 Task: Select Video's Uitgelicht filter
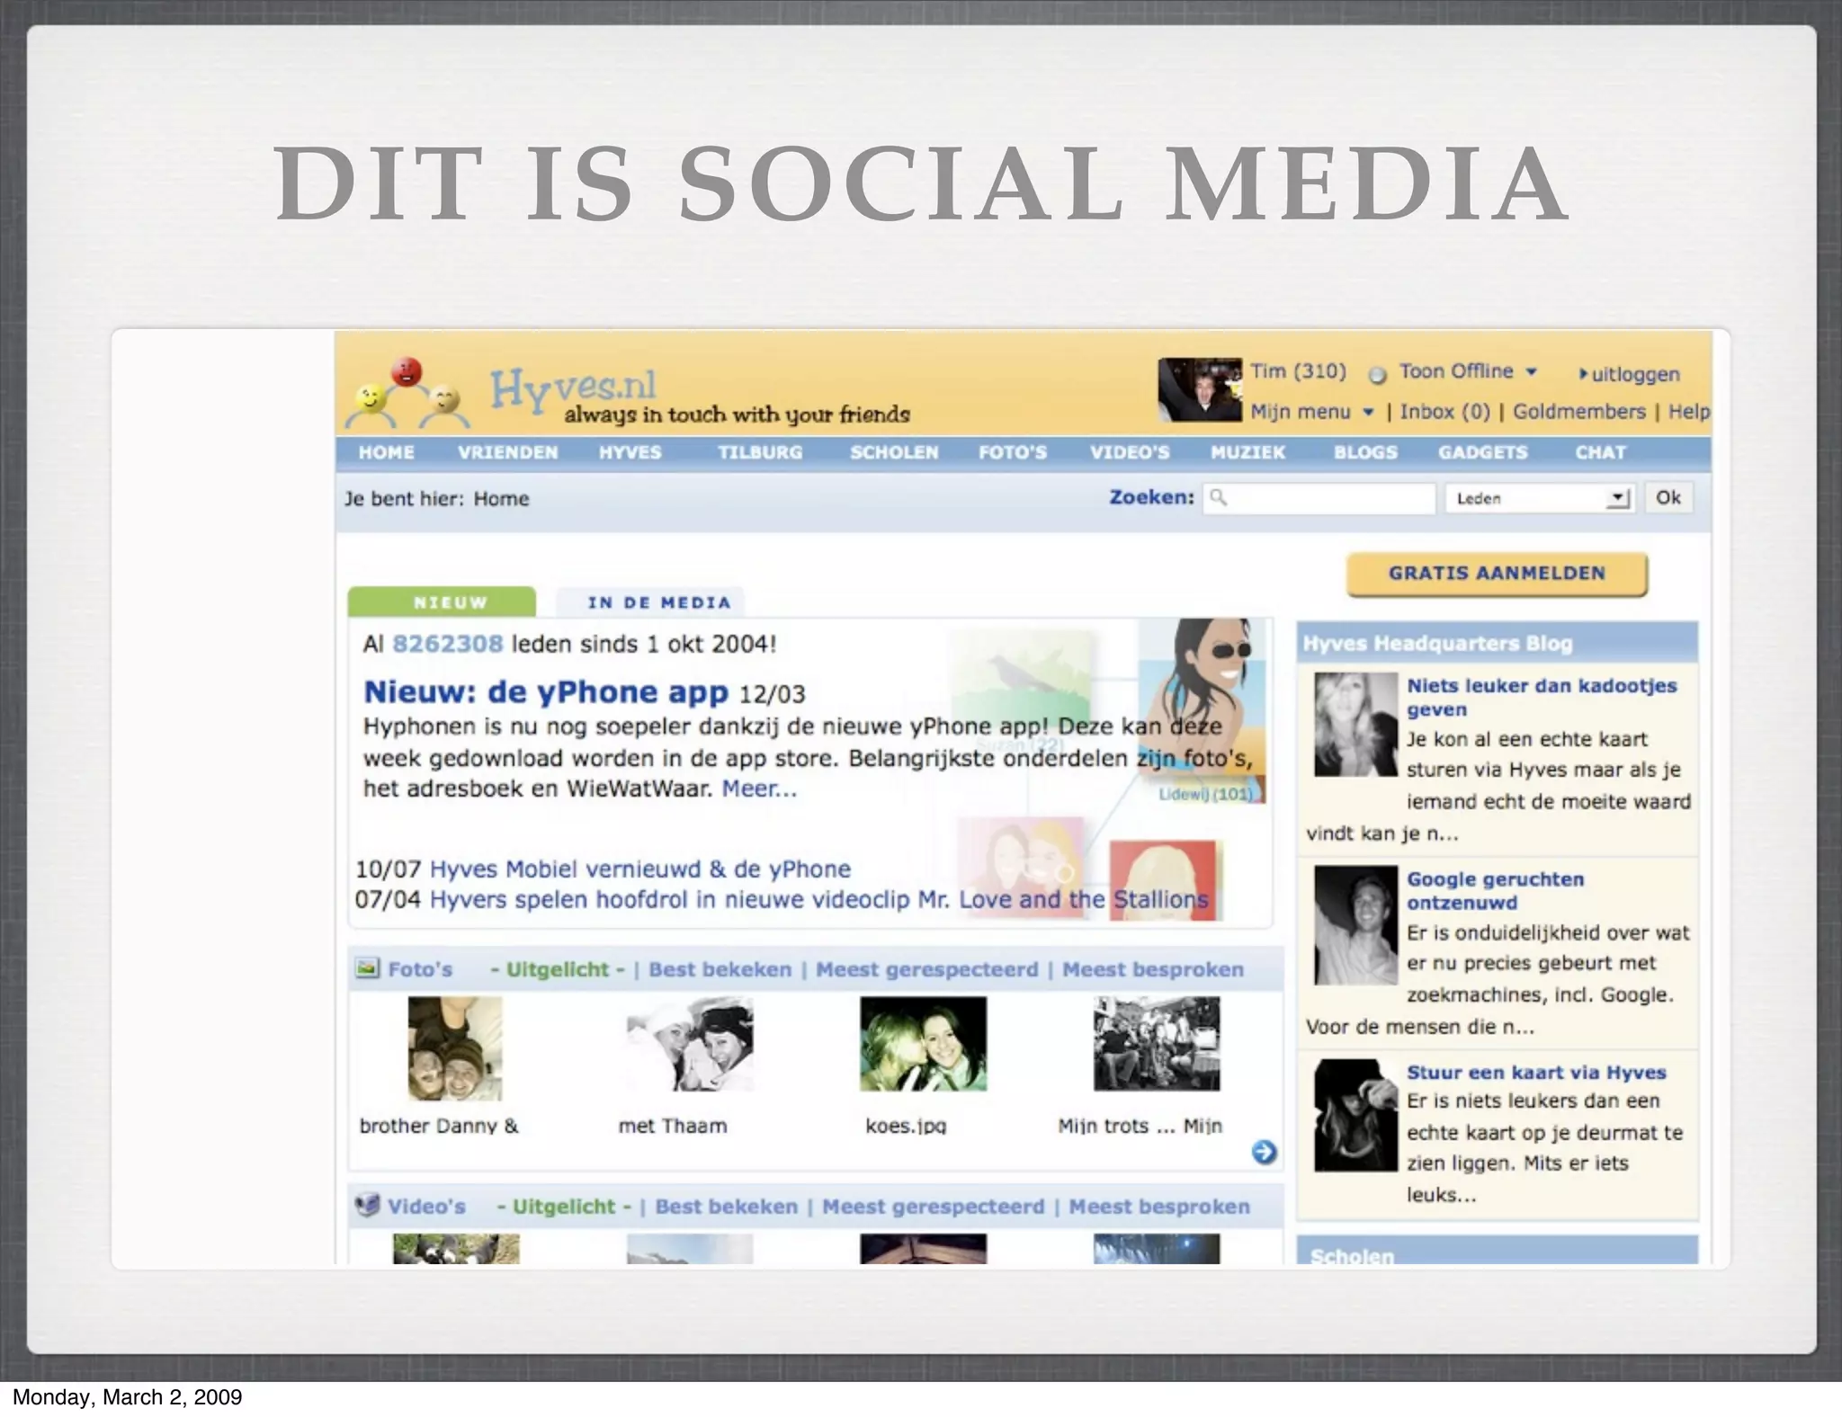[x=563, y=1207]
